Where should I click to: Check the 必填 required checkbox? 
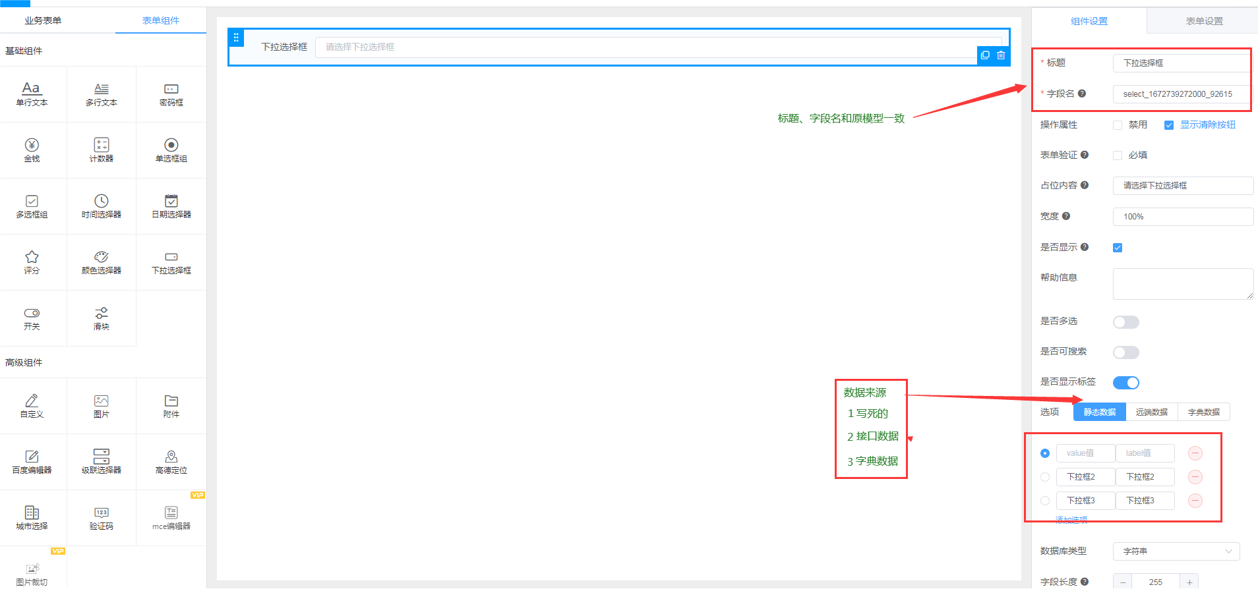pos(1118,155)
